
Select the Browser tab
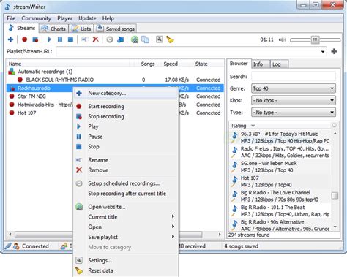point(239,64)
